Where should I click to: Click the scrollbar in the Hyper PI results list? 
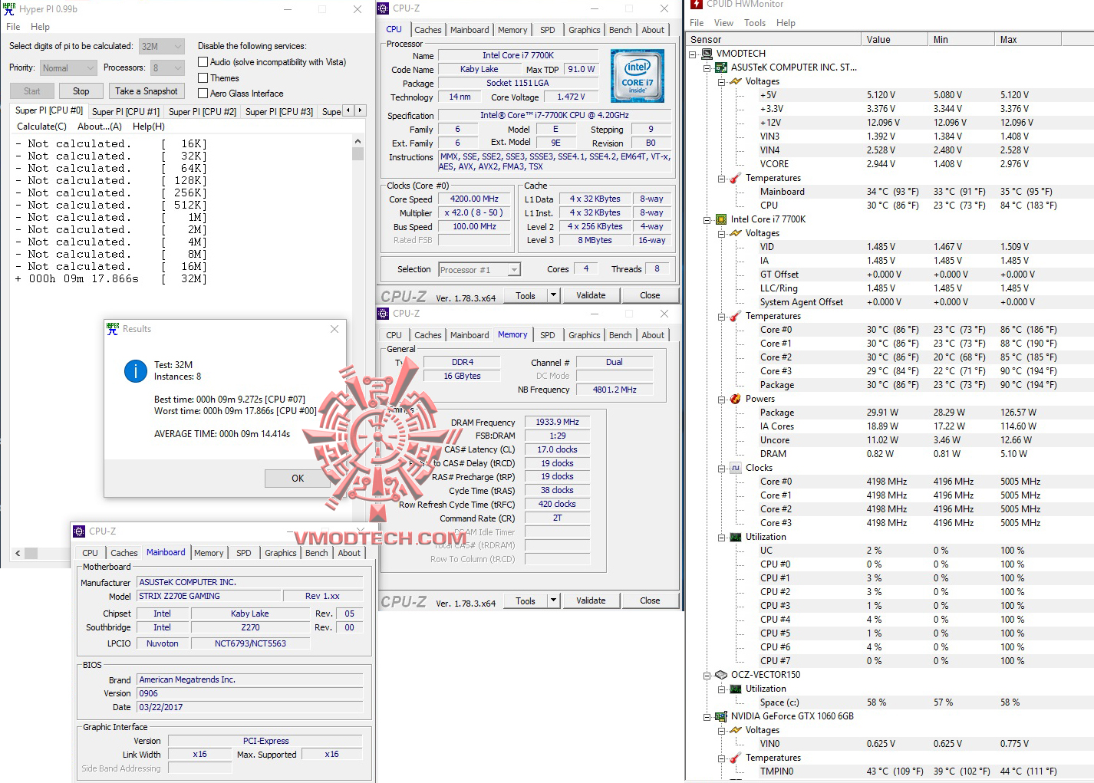[358, 152]
